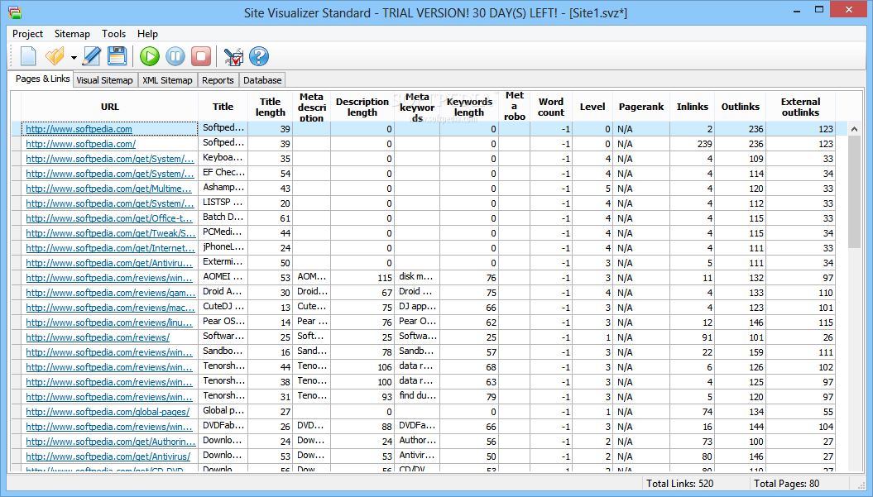Select the 'find du...' meta keywords cell

click(417, 396)
